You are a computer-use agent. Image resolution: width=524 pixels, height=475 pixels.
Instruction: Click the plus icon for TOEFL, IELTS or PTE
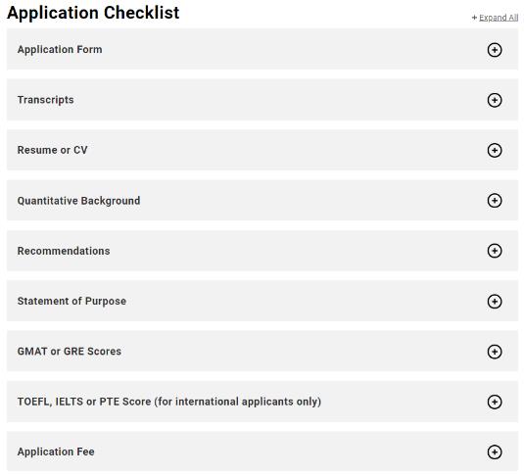(495, 402)
